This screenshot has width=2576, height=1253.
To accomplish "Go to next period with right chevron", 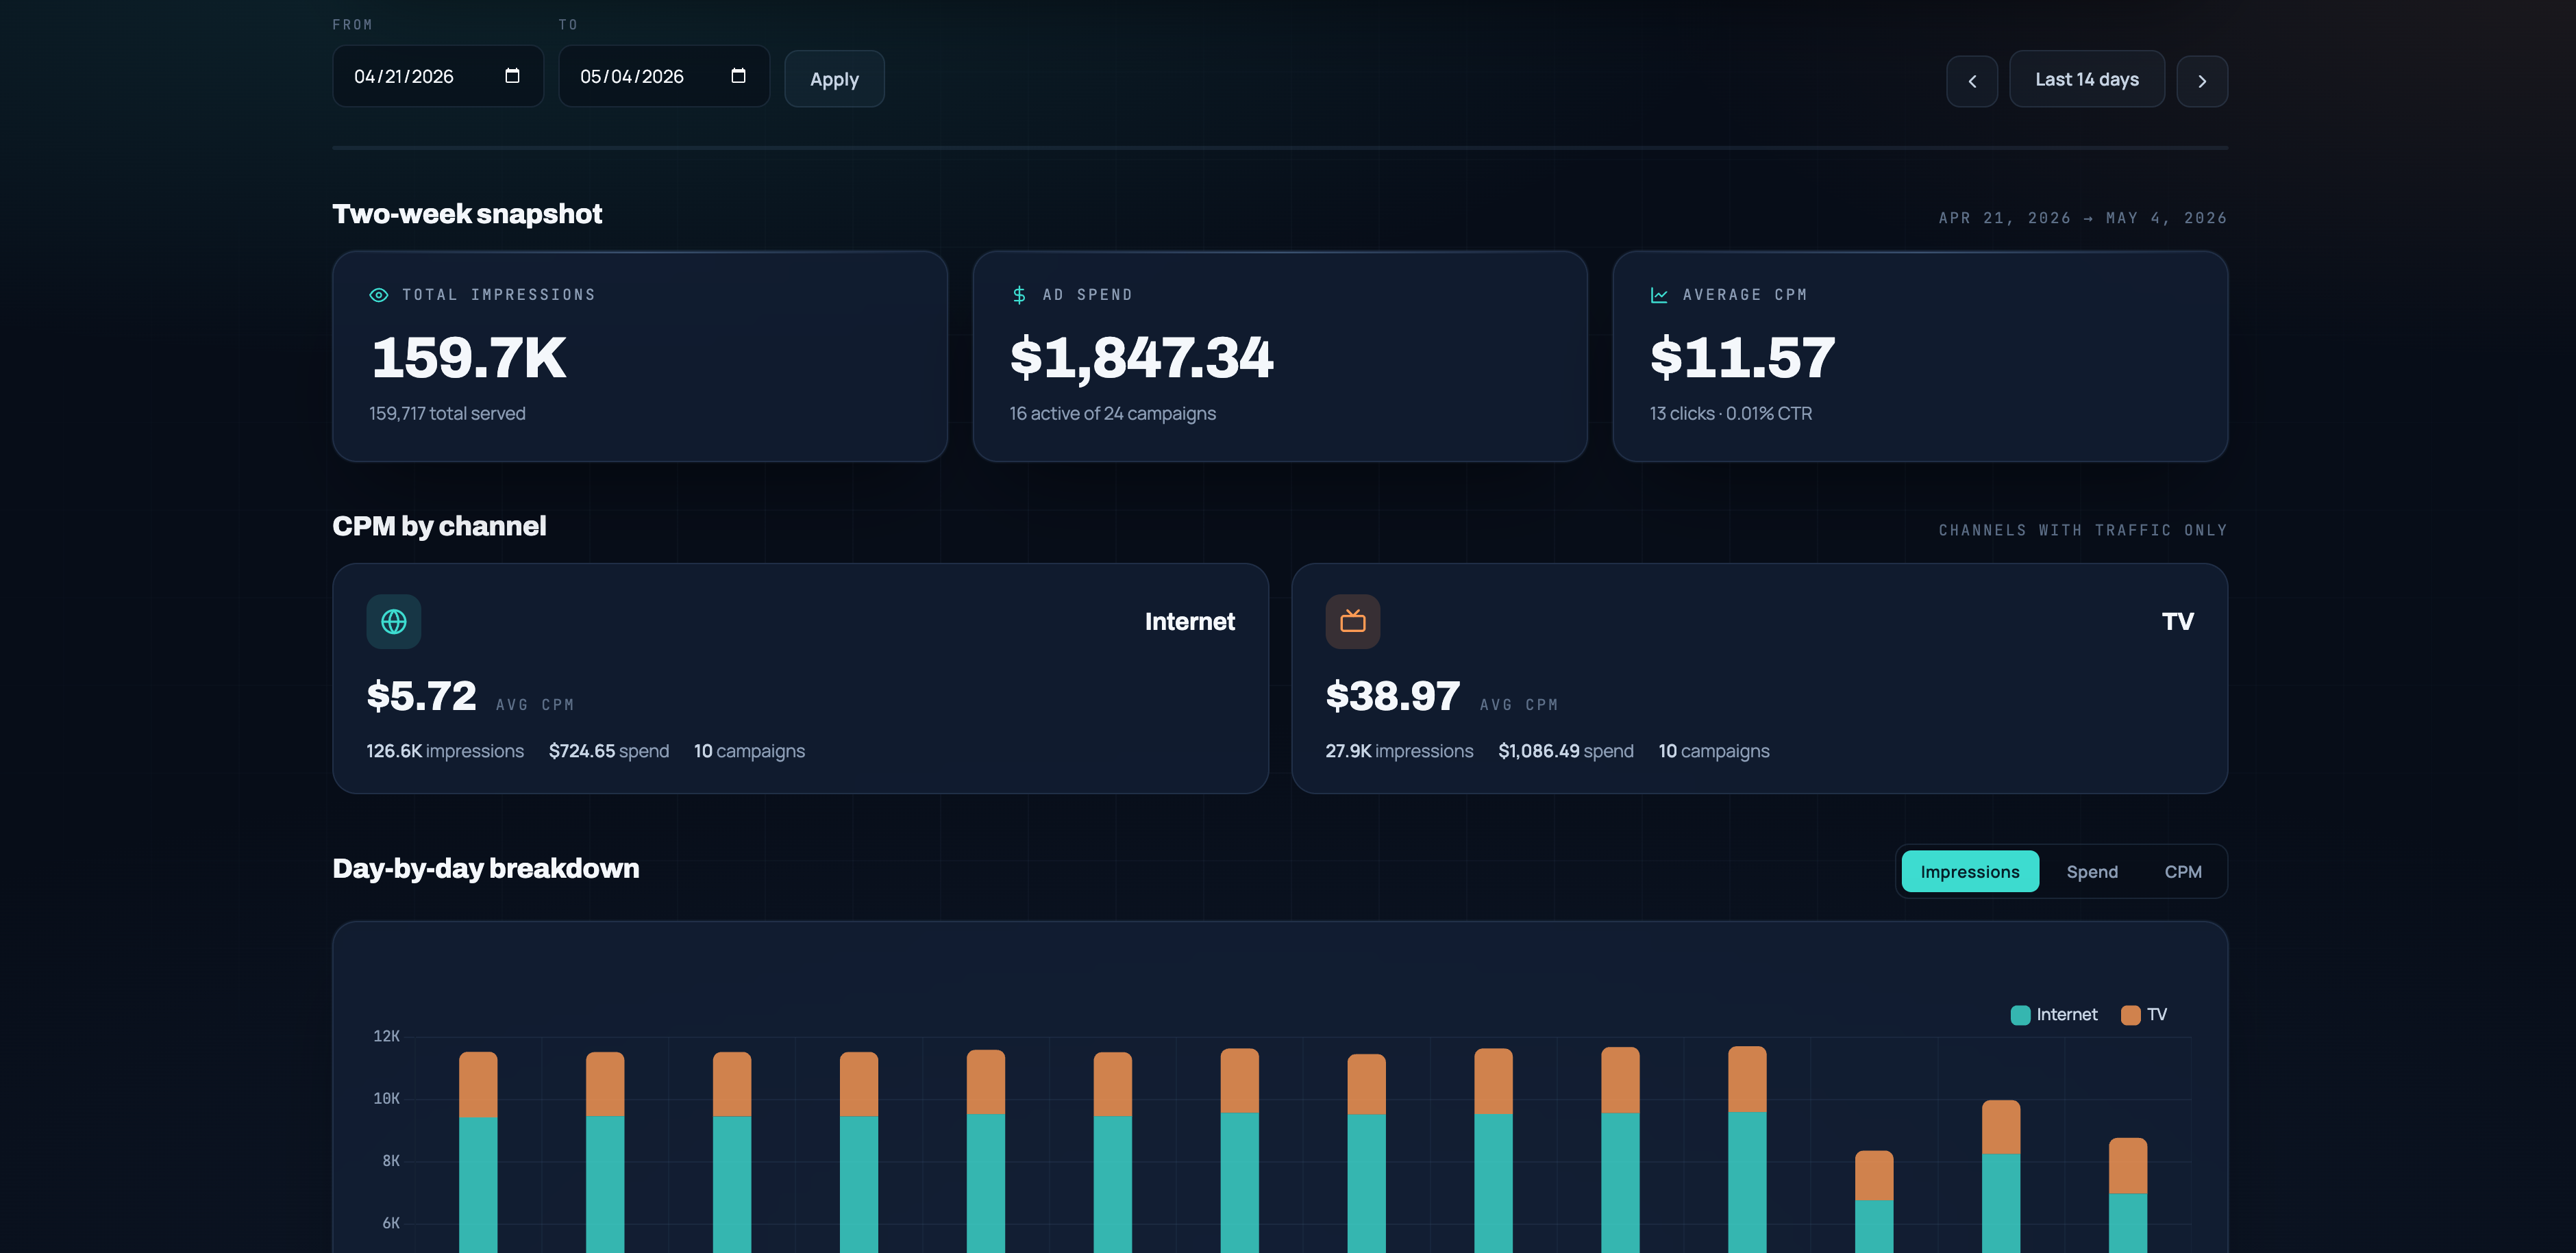I will [2202, 81].
